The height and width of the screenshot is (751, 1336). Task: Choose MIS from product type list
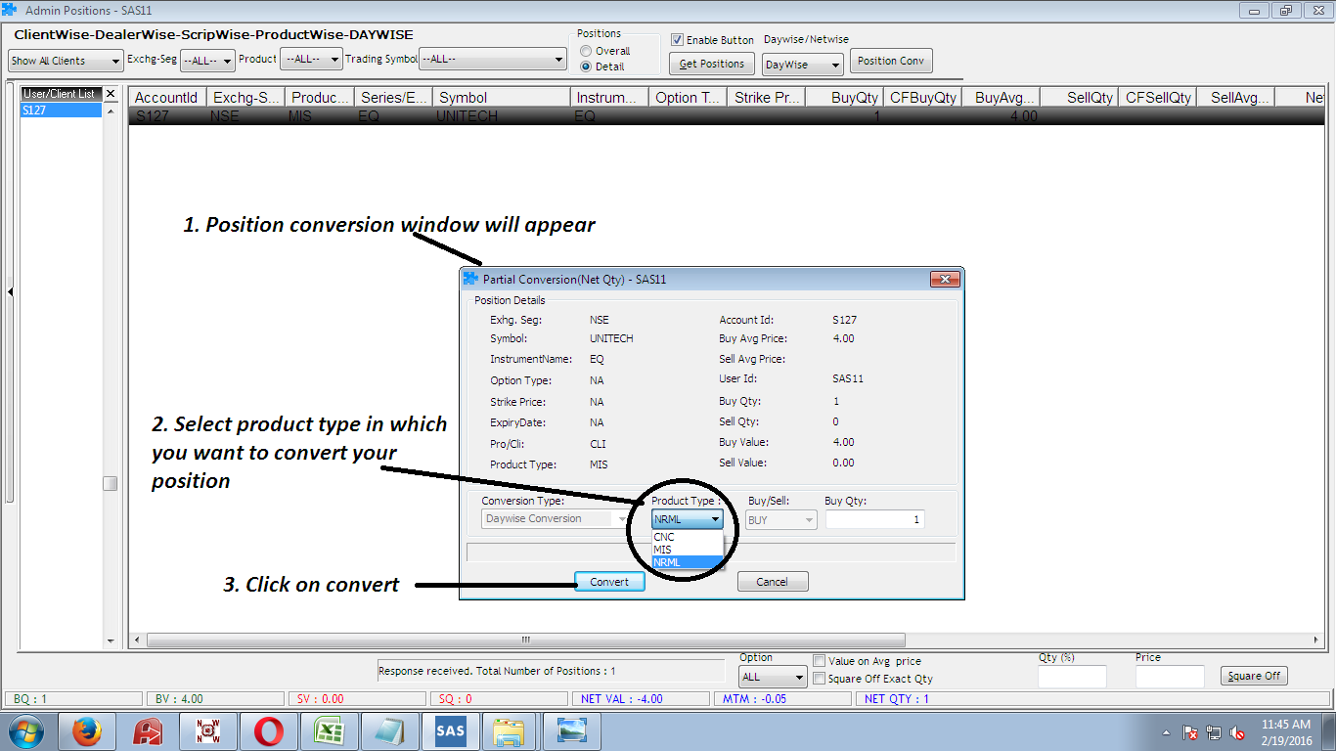[688, 550]
